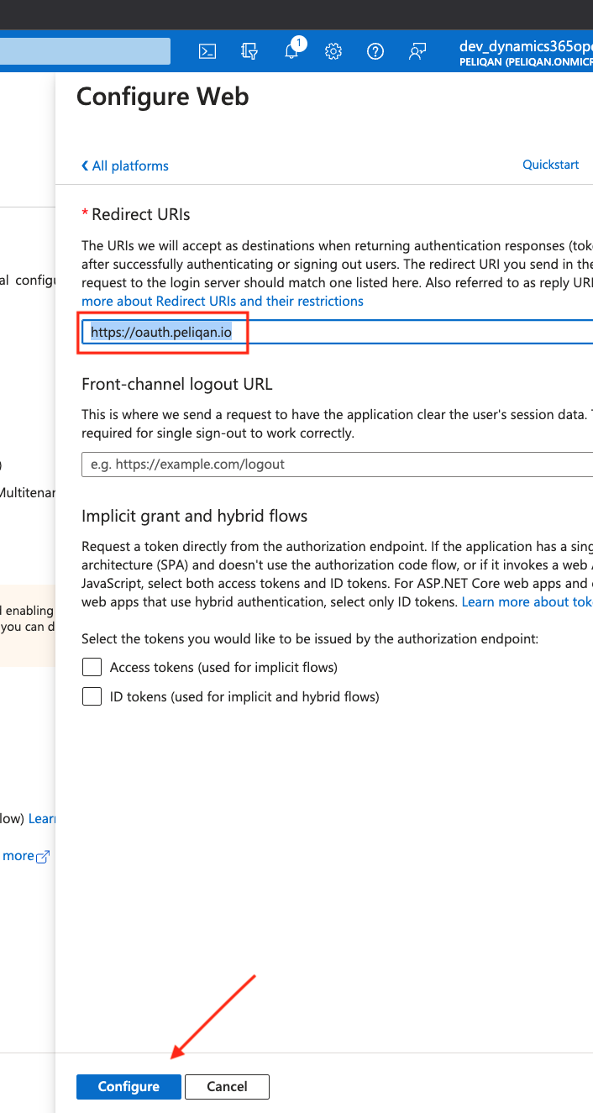Focus the Front-channel logout URL field
The height and width of the screenshot is (1113, 593).
click(337, 464)
